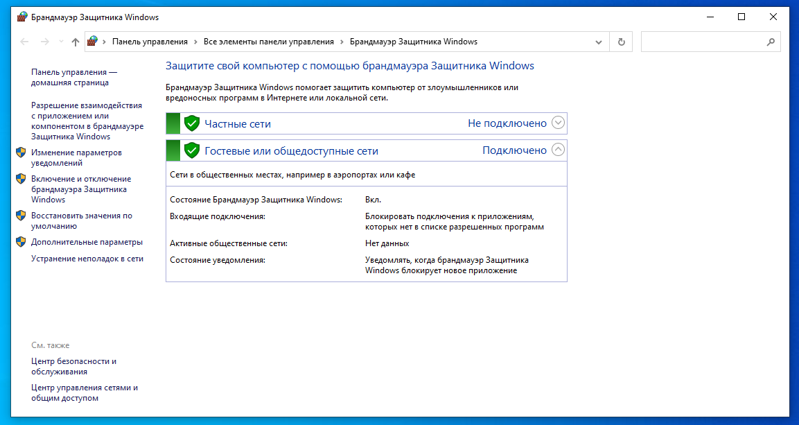Screen dimensions: 799x425
Task: Click Восстановить значения по умолчанию
Action: (81, 220)
